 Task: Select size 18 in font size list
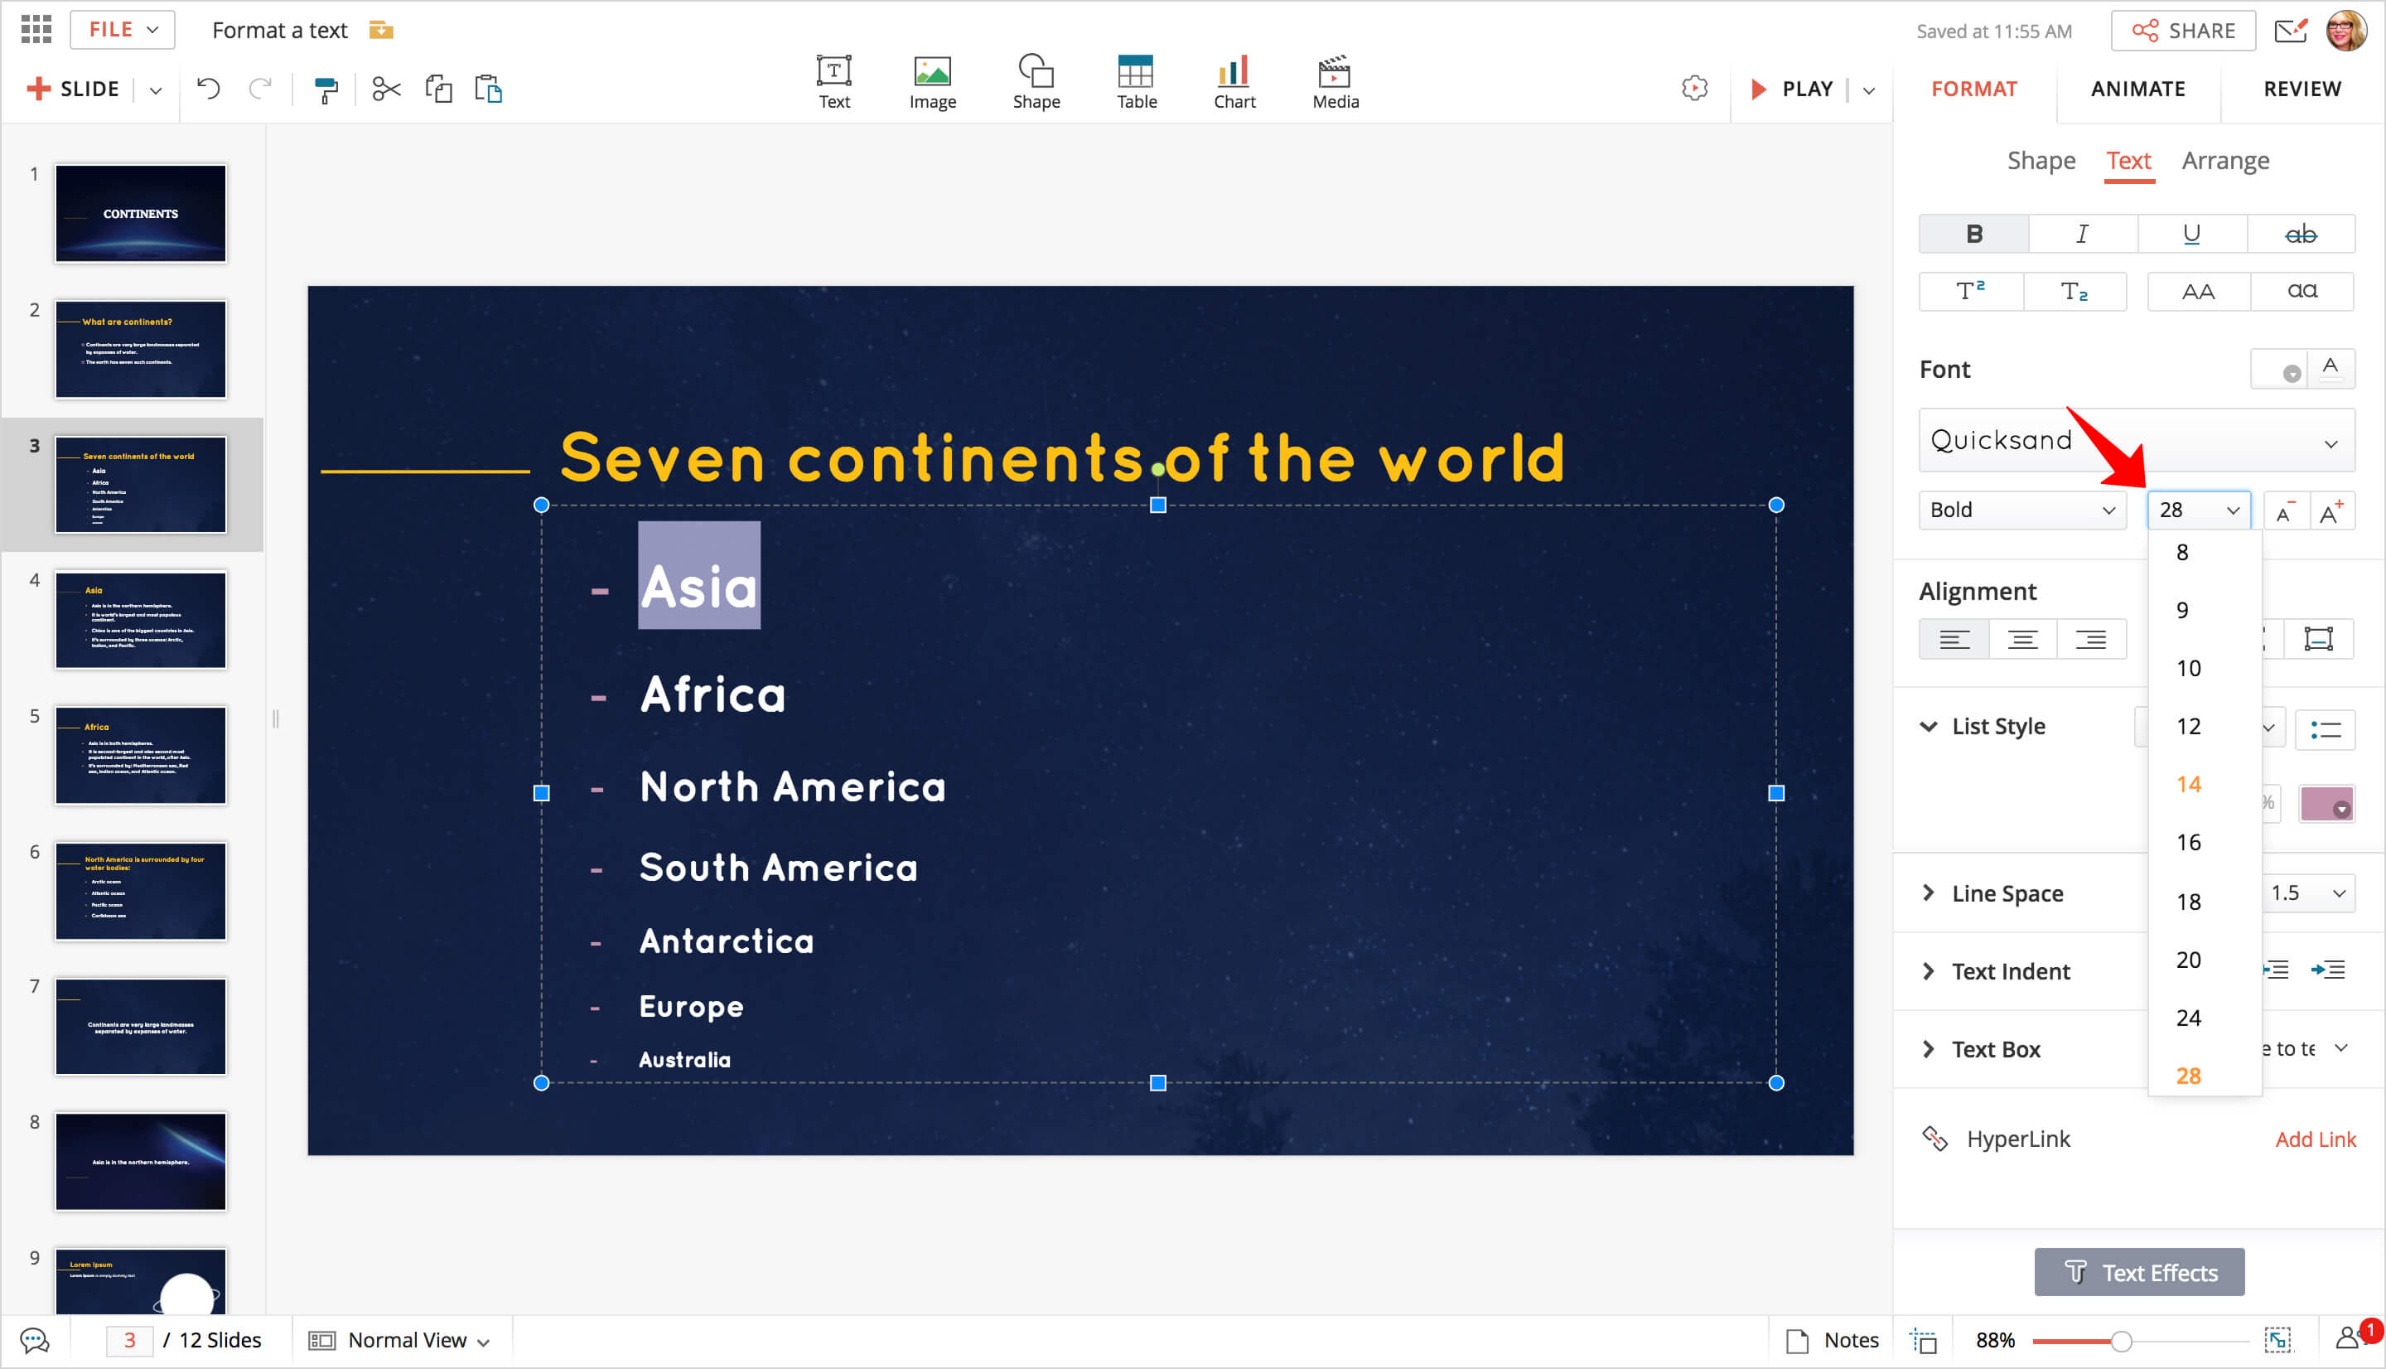click(x=2188, y=902)
